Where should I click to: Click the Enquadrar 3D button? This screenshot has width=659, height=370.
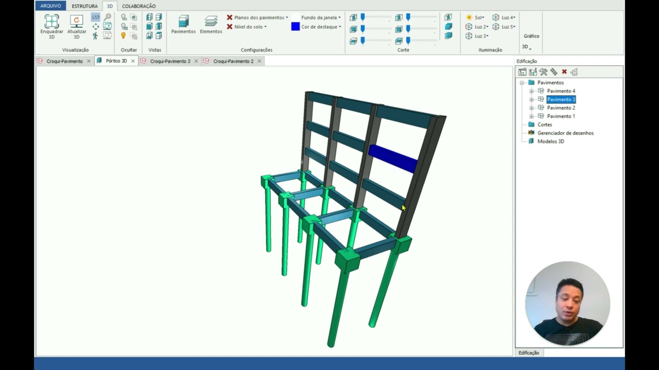[51, 27]
